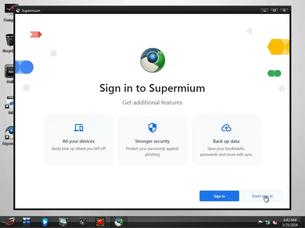This screenshot has height=228, width=305.
Task: Click the Supermium title bar icon
Action: (x=18, y=10)
